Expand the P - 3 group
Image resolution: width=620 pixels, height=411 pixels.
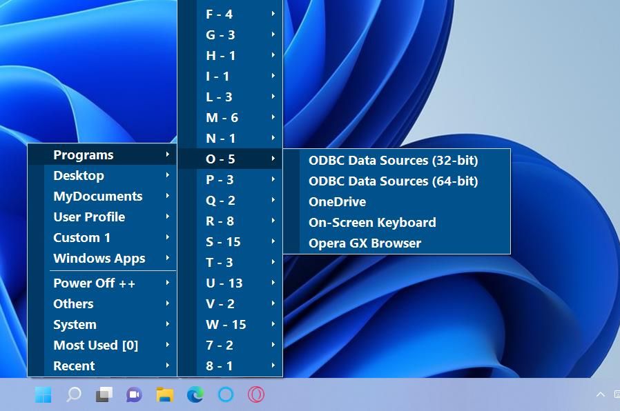pyautogui.click(x=230, y=179)
